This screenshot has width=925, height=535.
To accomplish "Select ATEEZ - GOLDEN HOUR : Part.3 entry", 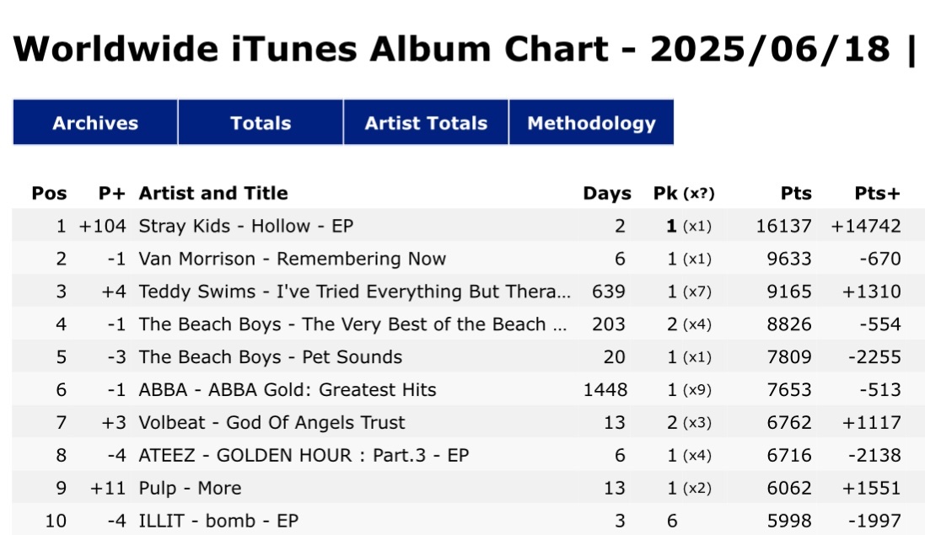I will [304, 456].
